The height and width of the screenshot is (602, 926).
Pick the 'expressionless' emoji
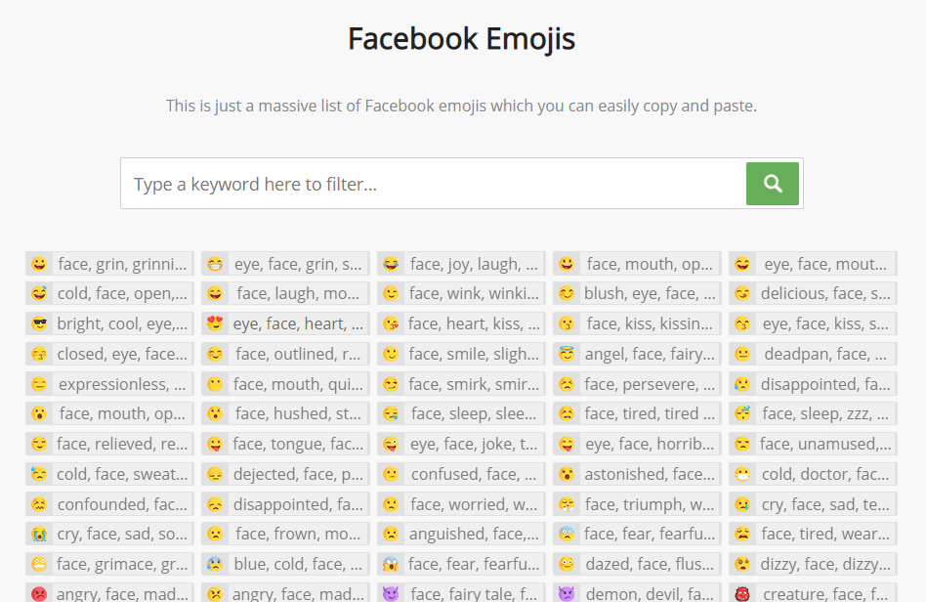pyautogui.click(x=109, y=384)
